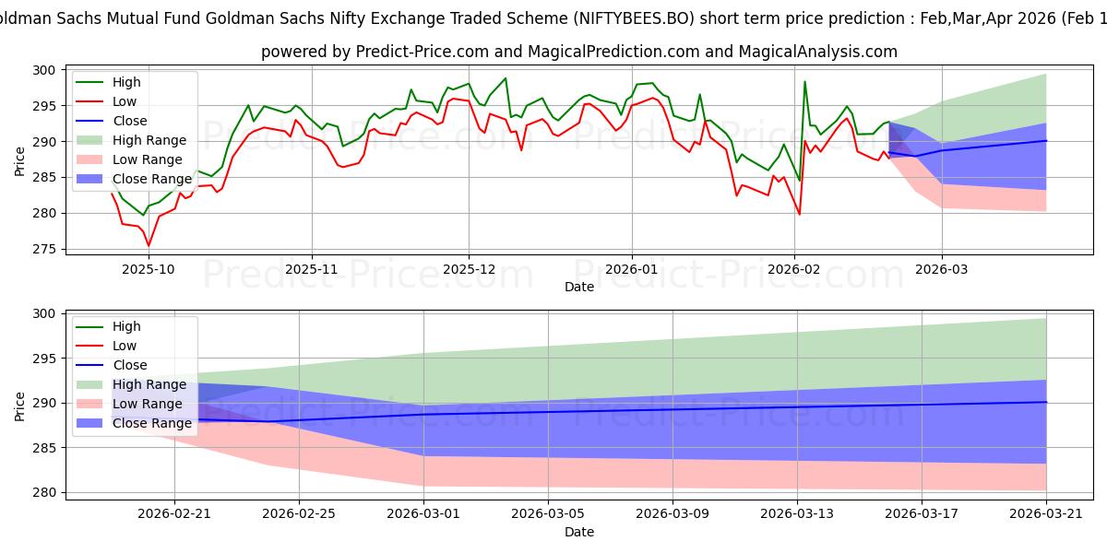Click the 2026-02-25 date tick label

pyautogui.click(x=300, y=513)
